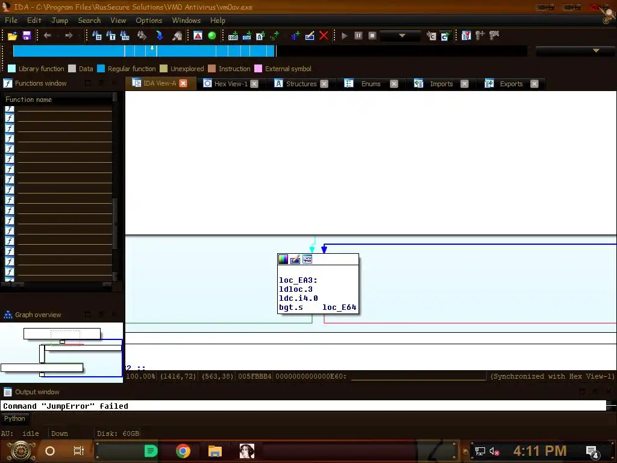This screenshot has height=463, width=617.
Task: Click the green notes app taskbar icon
Action: [x=151, y=451]
